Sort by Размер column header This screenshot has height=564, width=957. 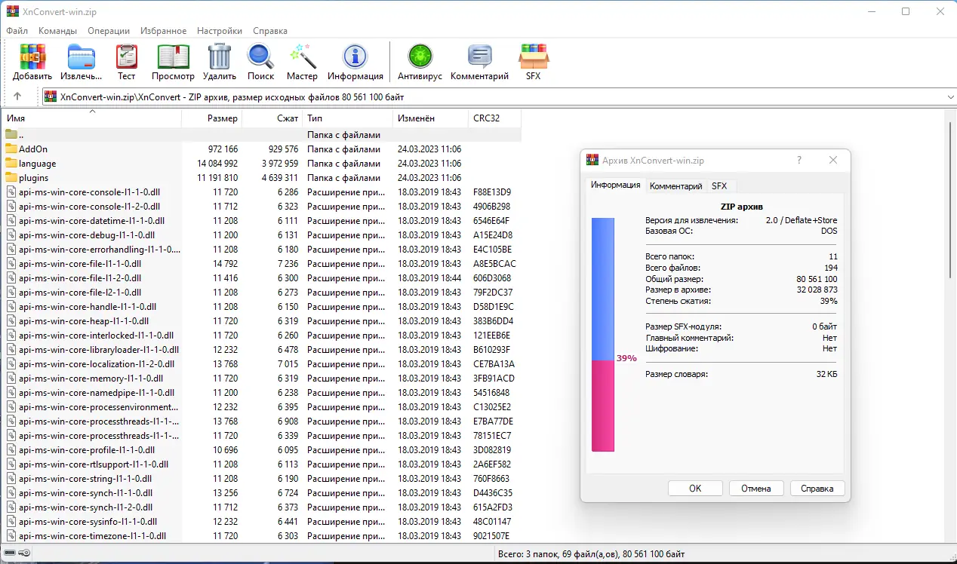click(212, 118)
